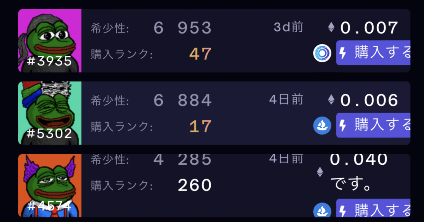Click the lightning bolt inside the top buy button
424x222 pixels.
click(342, 53)
